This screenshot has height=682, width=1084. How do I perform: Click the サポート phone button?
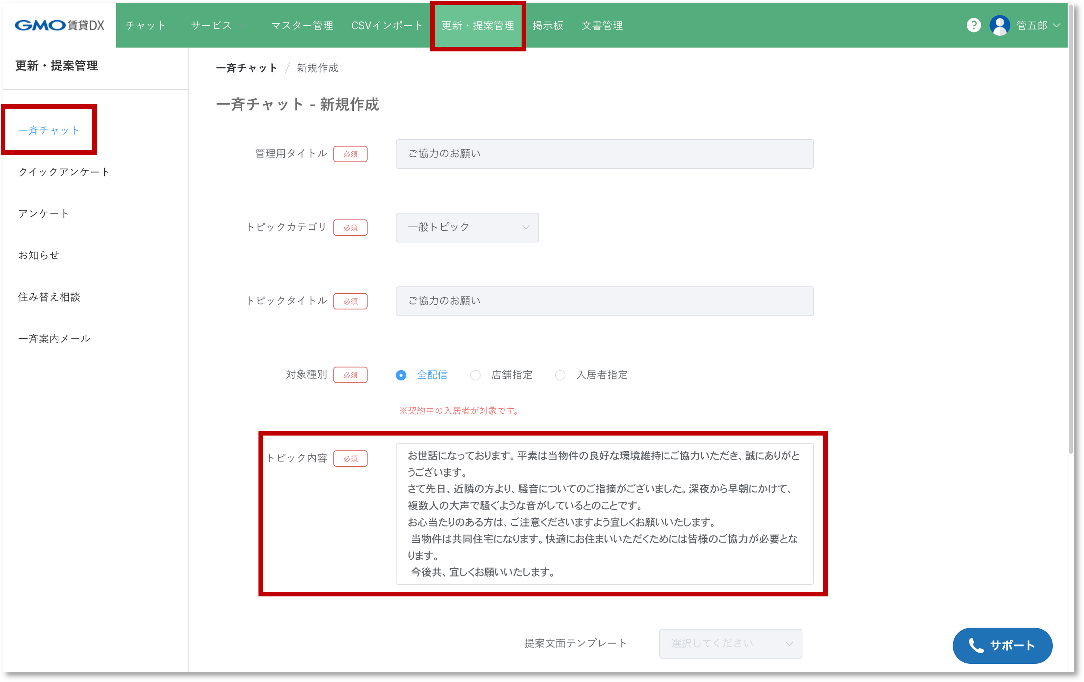[1002, 645]
